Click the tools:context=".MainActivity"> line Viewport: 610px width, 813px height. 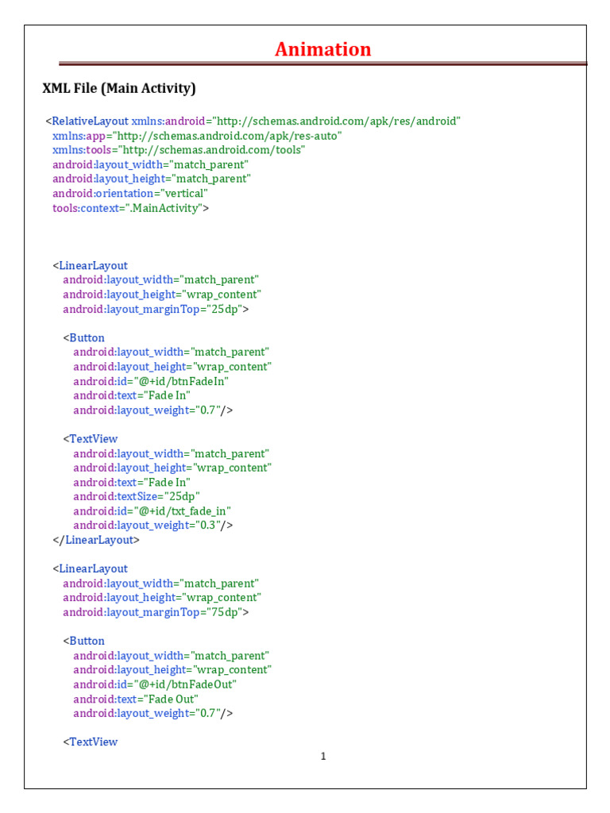130,208
